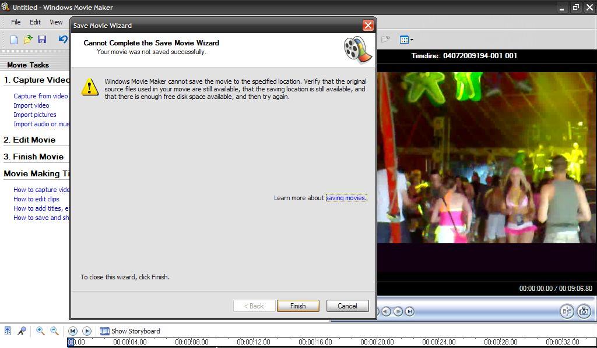Restore down the Movie Maker window
Screen dimensions: 597x348
coord(576,7)
